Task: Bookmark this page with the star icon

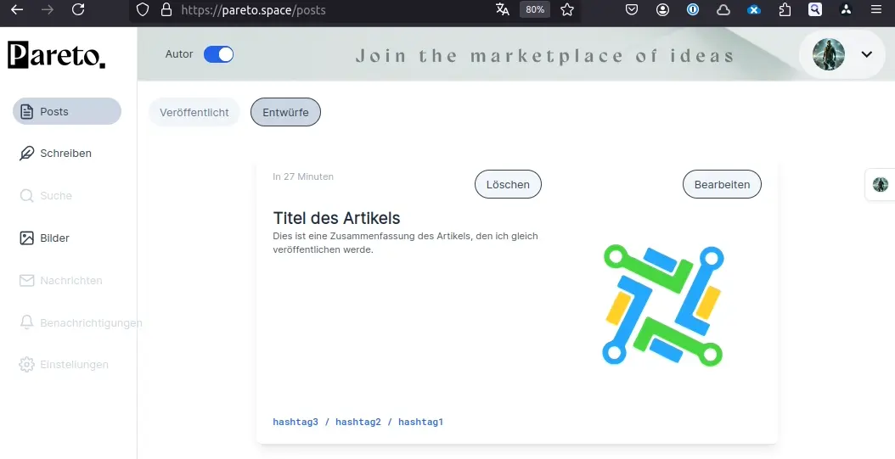Action: [566, 9]
